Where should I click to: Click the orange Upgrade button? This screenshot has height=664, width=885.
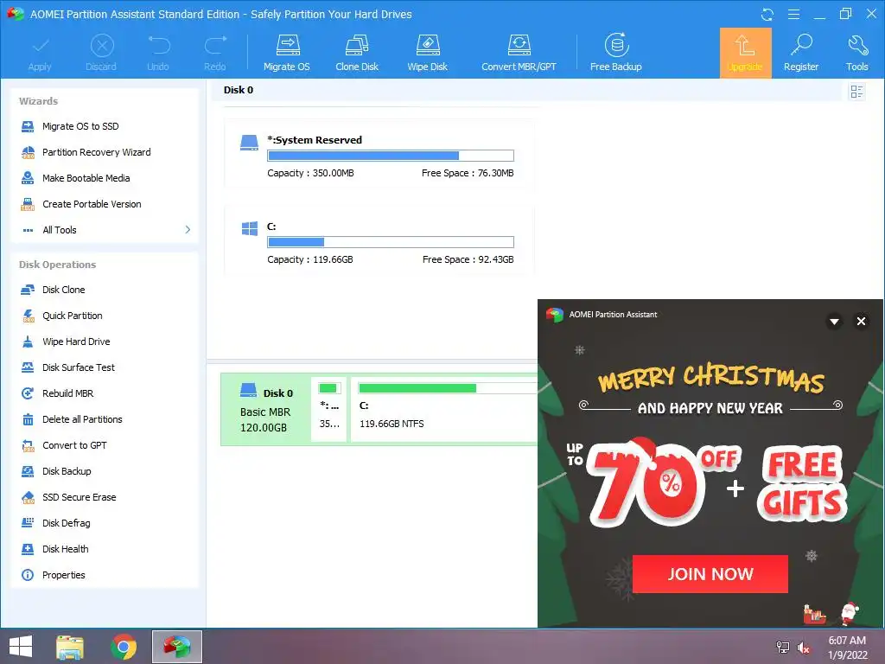click(x=745, y=53)
